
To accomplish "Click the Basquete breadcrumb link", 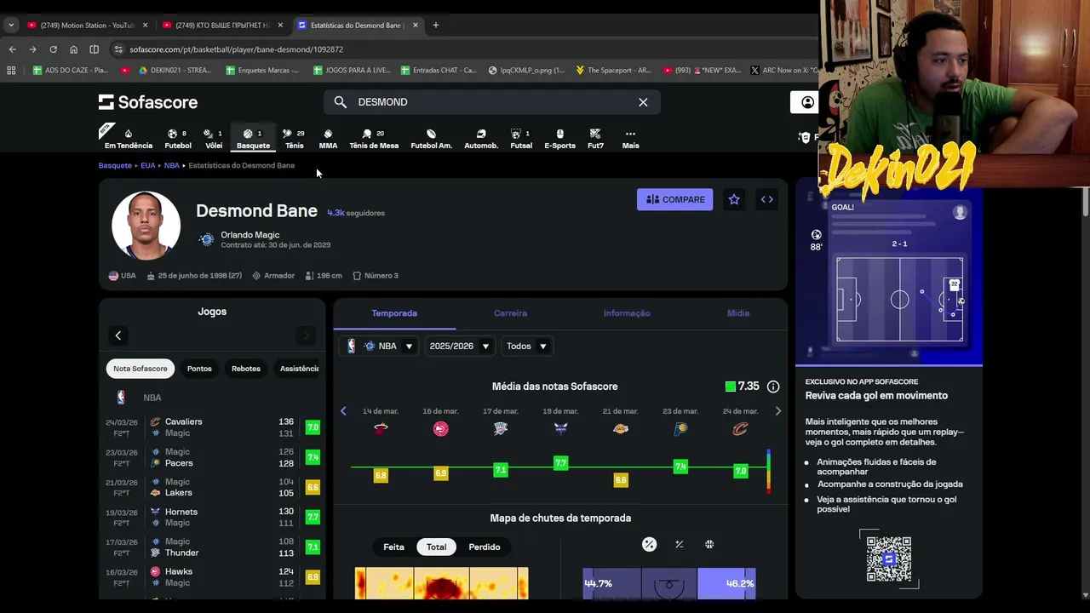I will [115, 165].
